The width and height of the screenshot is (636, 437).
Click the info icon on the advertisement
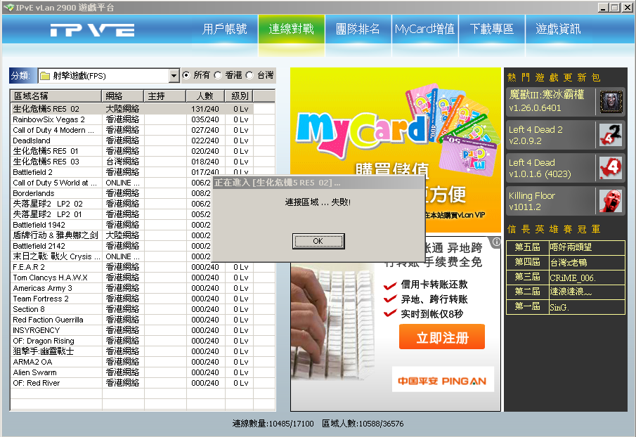(x=496, y=242)
